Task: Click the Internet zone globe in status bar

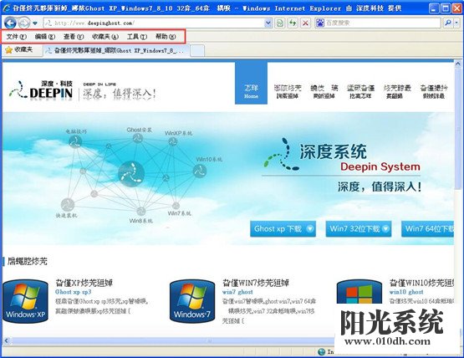Action: tap(321, 352)
